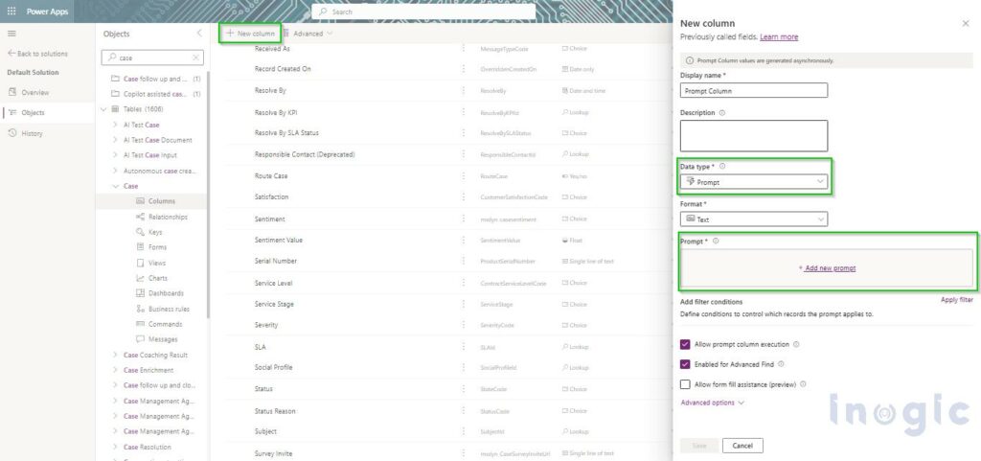
Task: Uncheck Allow prompt column execution
Action: coord(685,345)
